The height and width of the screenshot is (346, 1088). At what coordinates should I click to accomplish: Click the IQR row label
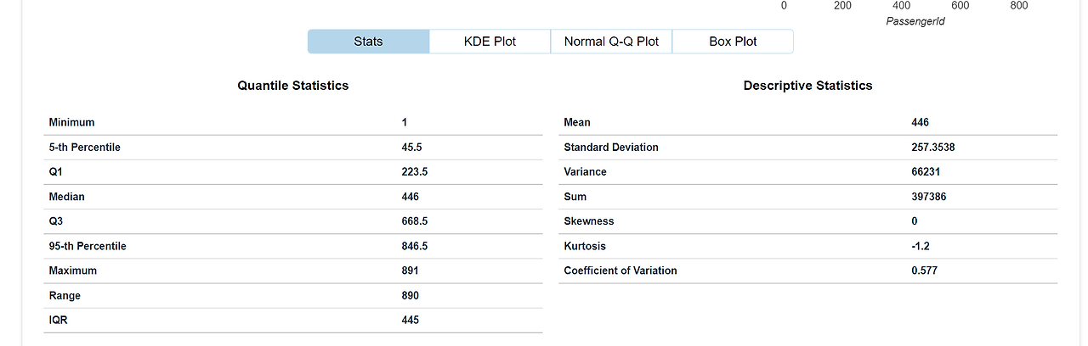point(58,320)
